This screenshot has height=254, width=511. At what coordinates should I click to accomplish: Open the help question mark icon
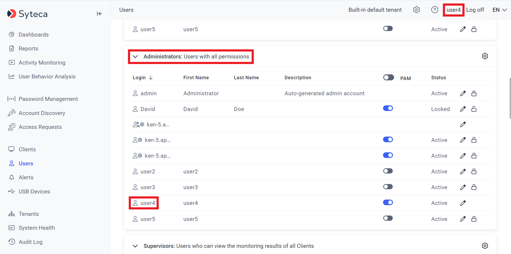pyautogui.click(x=435, y=10)
